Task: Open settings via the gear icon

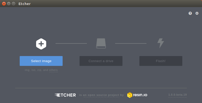Action: tap(197, 13)
